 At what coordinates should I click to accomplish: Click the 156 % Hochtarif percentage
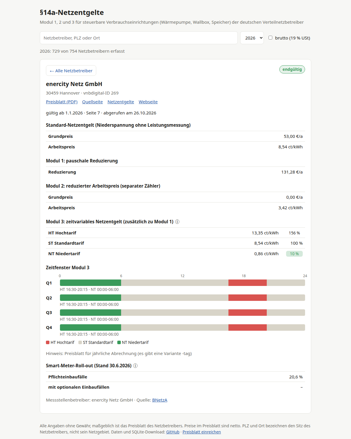[294, 233]
